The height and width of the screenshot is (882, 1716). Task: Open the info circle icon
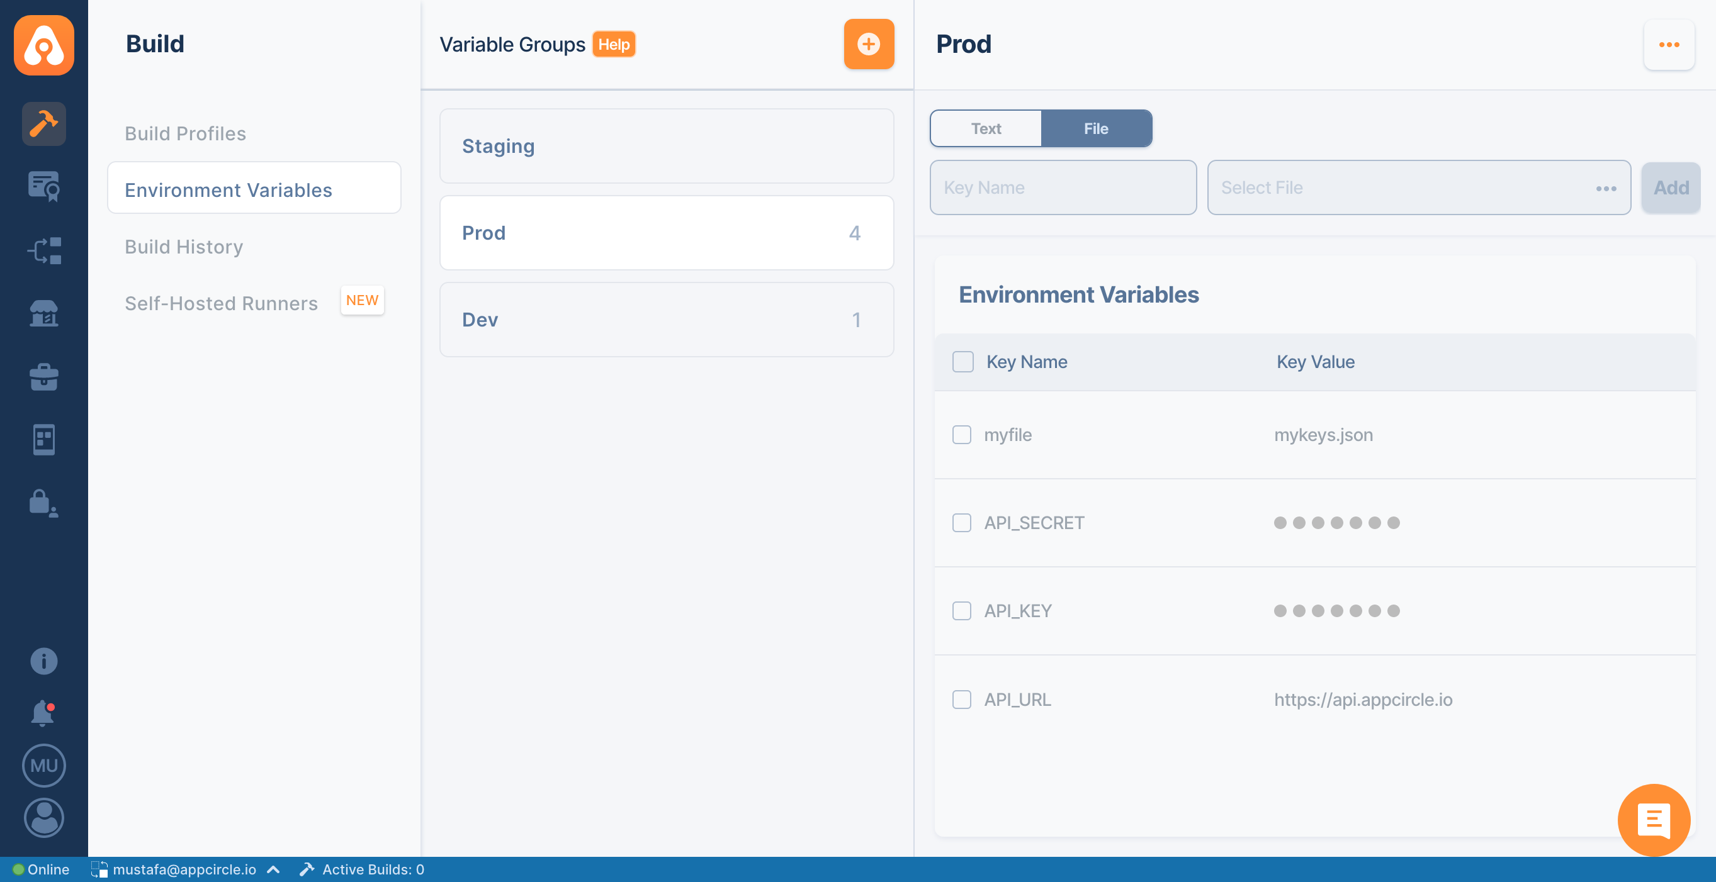[44, 661]
